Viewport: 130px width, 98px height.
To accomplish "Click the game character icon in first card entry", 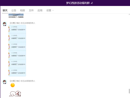I will pos(9,29).
